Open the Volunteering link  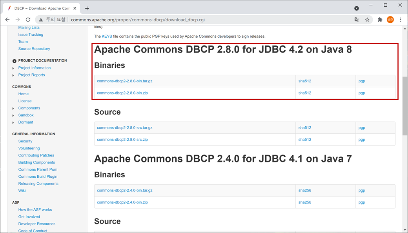pos(29,148)
